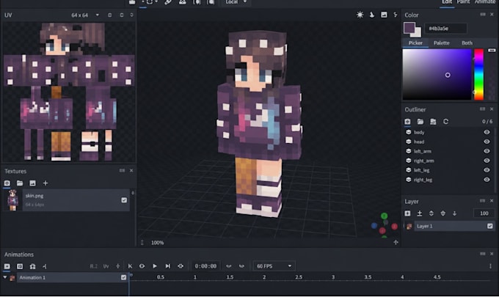Uncheck the skin.png texture checkbox
The height and width of the screenshot is (300, 499).
pos(124,200)
